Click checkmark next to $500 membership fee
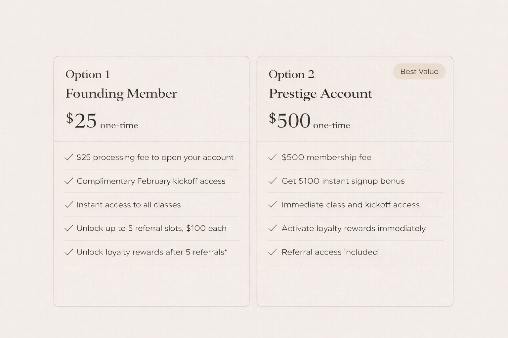This screenshot has width=508, height=338. click(272, 157)
